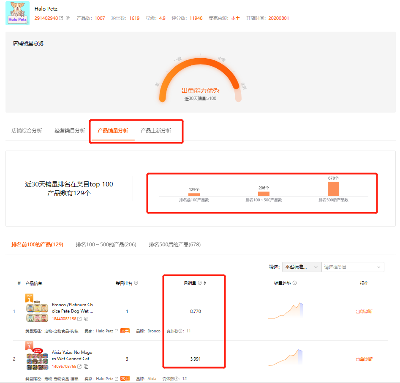Open Halo Petz seller link icon in Aixia row

pyautogui.click(x=117, y=379)
